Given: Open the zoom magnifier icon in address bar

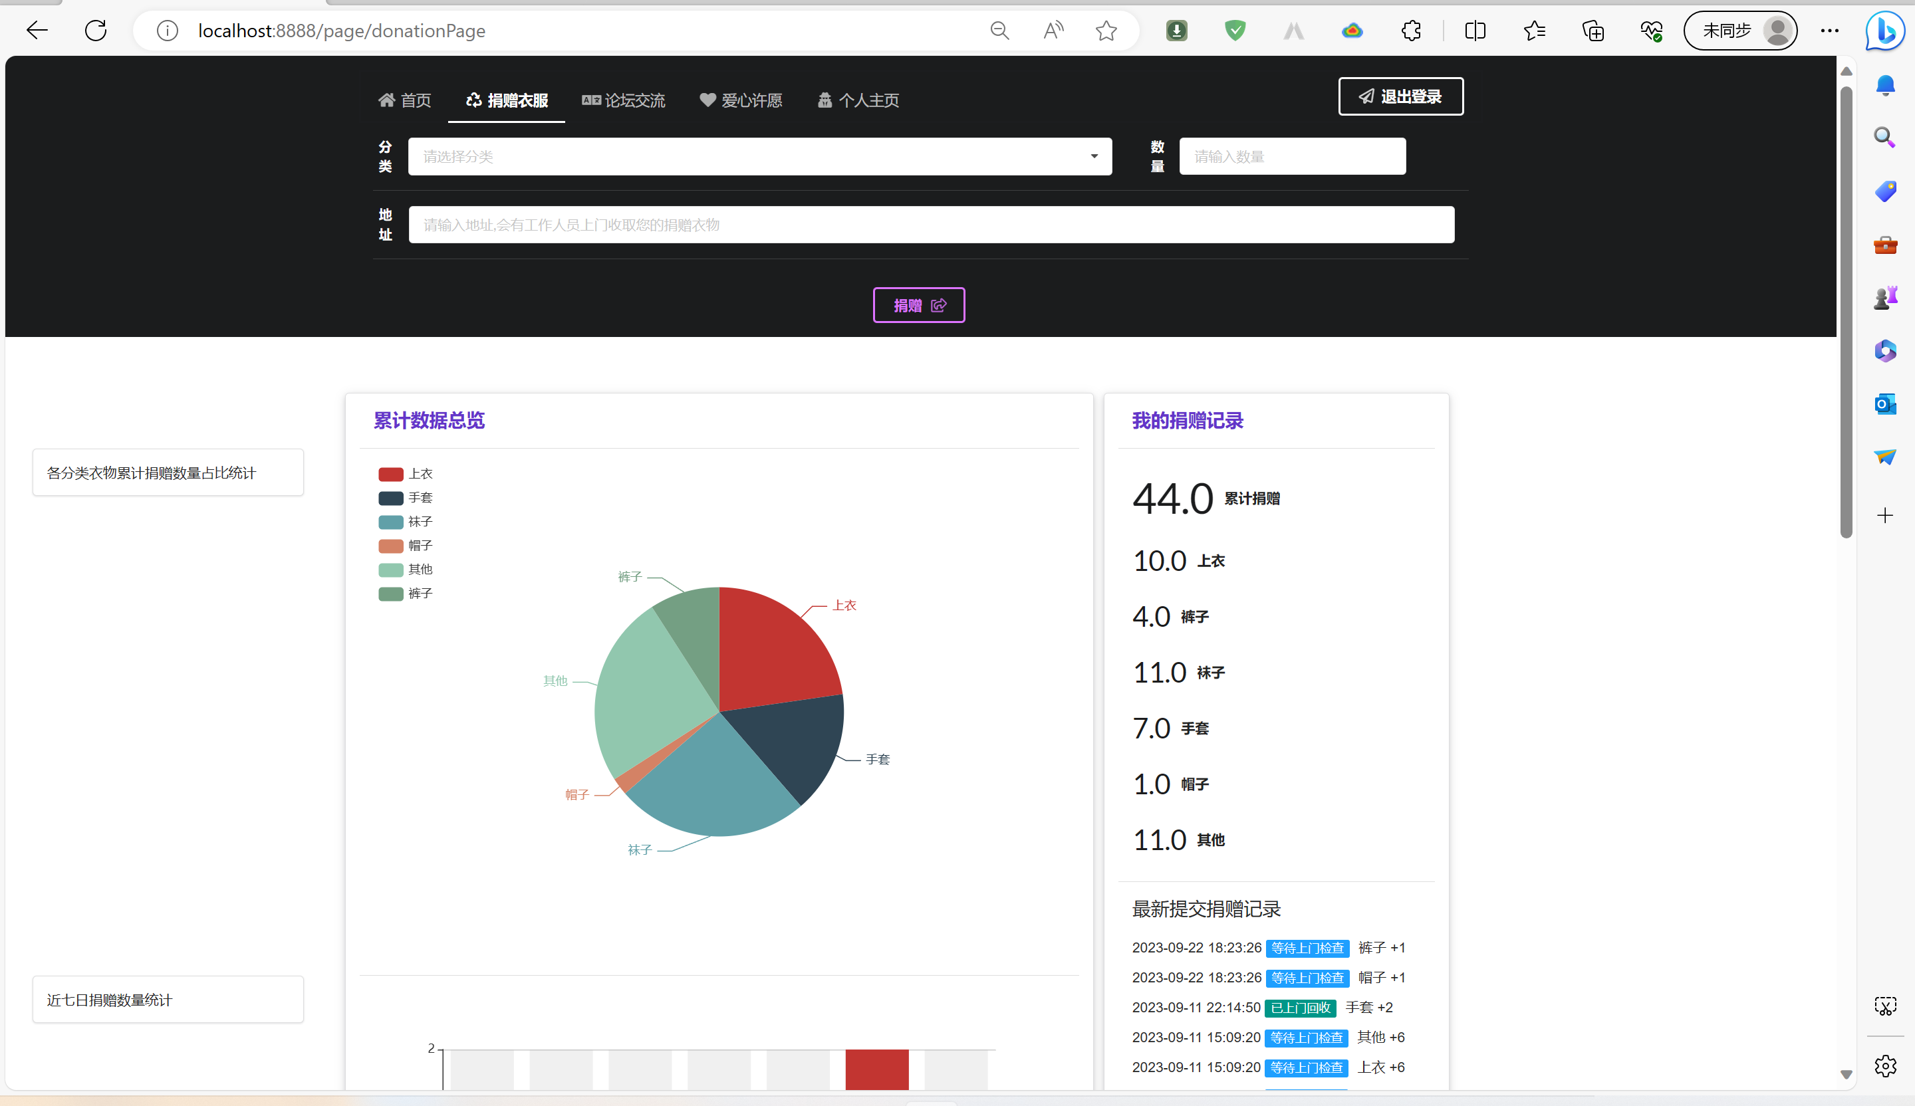Looking at the screenshot, I should pyautogui.click(x=999, y=31).
